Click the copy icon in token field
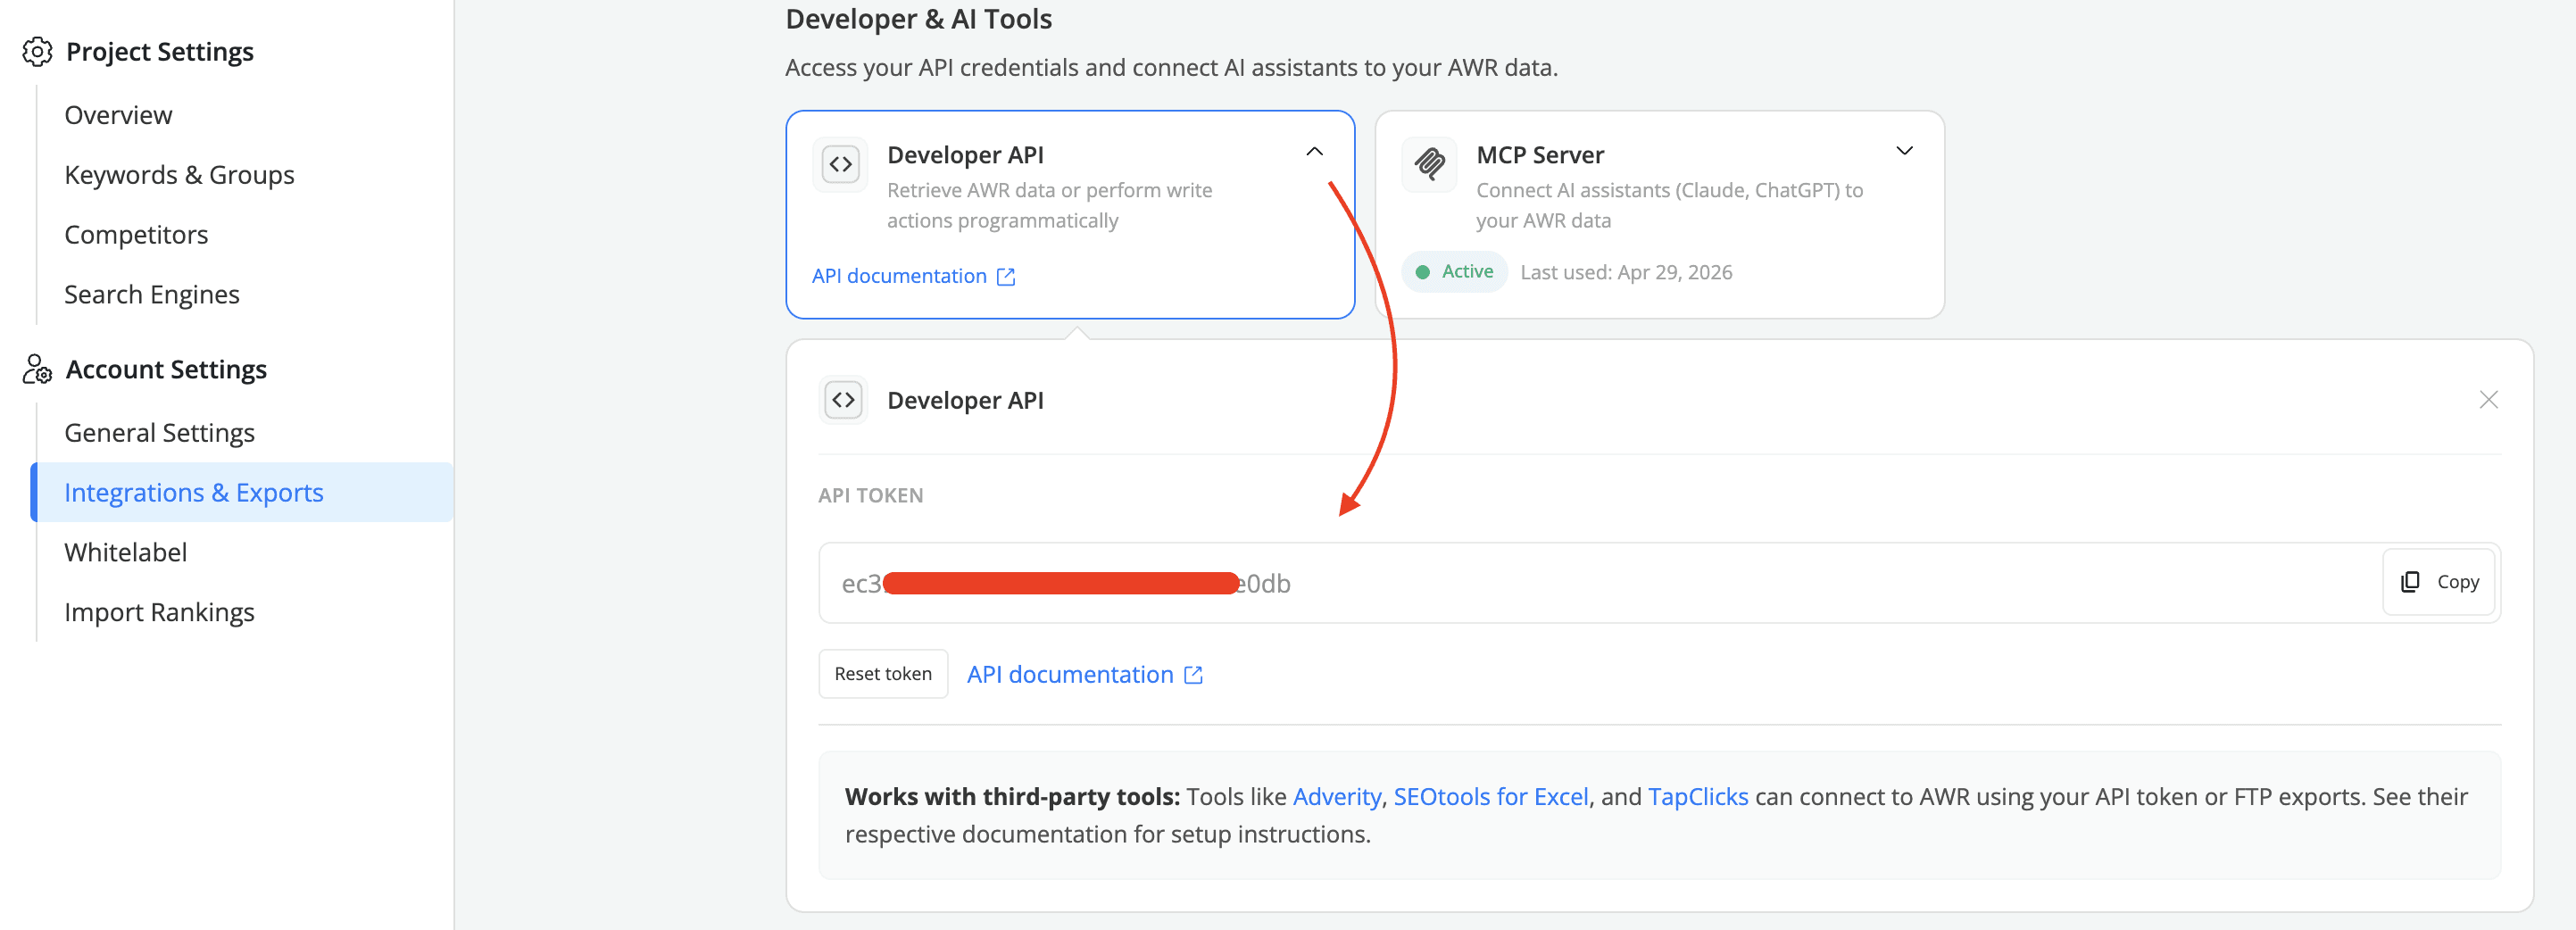This screenshot has height=930, width=2576. 2410,581
